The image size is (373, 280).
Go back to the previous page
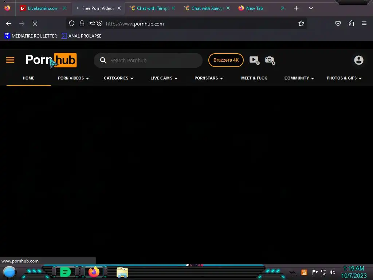click(9, 24)
